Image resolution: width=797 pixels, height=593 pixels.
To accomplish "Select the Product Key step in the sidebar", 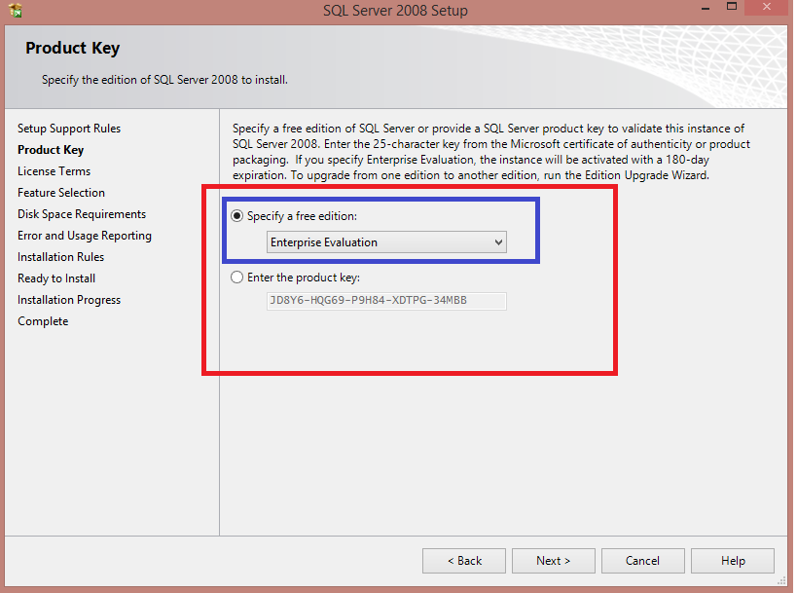I will point(51,150).
